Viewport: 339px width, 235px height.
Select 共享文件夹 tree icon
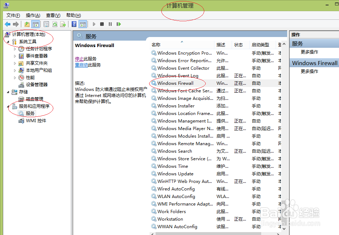[x=21, y=63]
